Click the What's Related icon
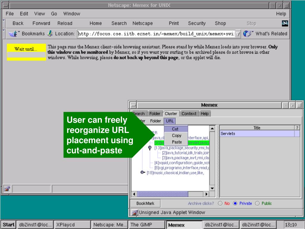 click(248, 33)
